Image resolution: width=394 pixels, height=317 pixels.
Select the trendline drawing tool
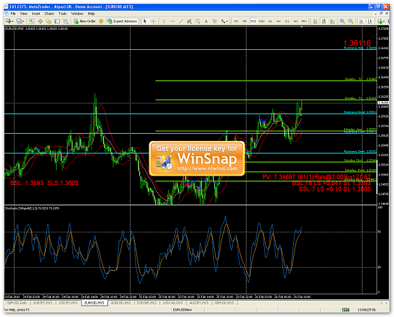coord(181,21)
